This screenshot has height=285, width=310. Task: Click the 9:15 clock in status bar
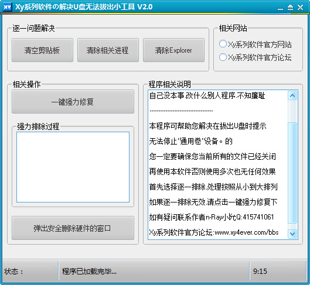coord(260,272)
